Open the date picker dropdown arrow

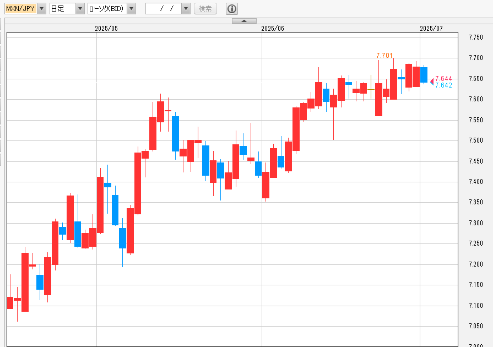pyautogui.click(x=185, y=9)
